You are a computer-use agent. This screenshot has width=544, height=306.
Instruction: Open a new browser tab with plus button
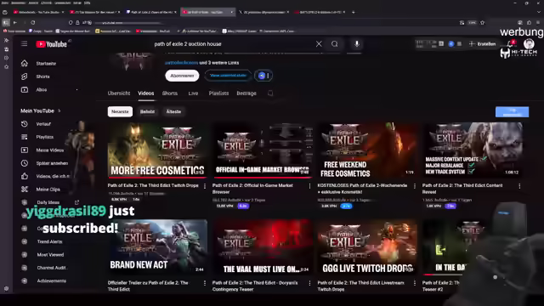pos(354,12)
